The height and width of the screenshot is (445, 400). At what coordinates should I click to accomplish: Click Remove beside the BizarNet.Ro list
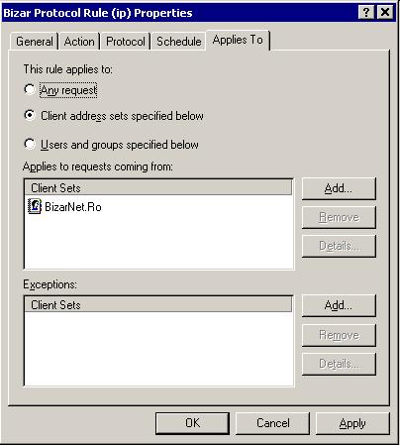339,217
